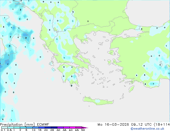Click the date text '16-03-2026'
170x131 pixels.
tap(117, 125)
